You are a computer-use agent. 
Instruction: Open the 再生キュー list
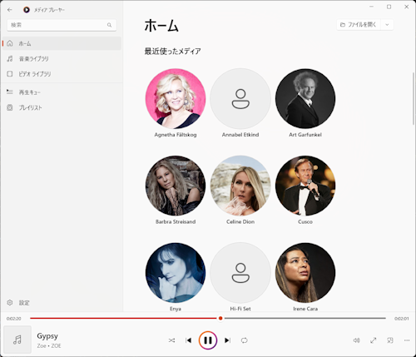point(62,92)
